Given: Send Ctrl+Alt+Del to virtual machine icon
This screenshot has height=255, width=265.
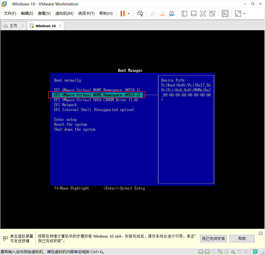Looking at the screenshot, I should [140, 13].
